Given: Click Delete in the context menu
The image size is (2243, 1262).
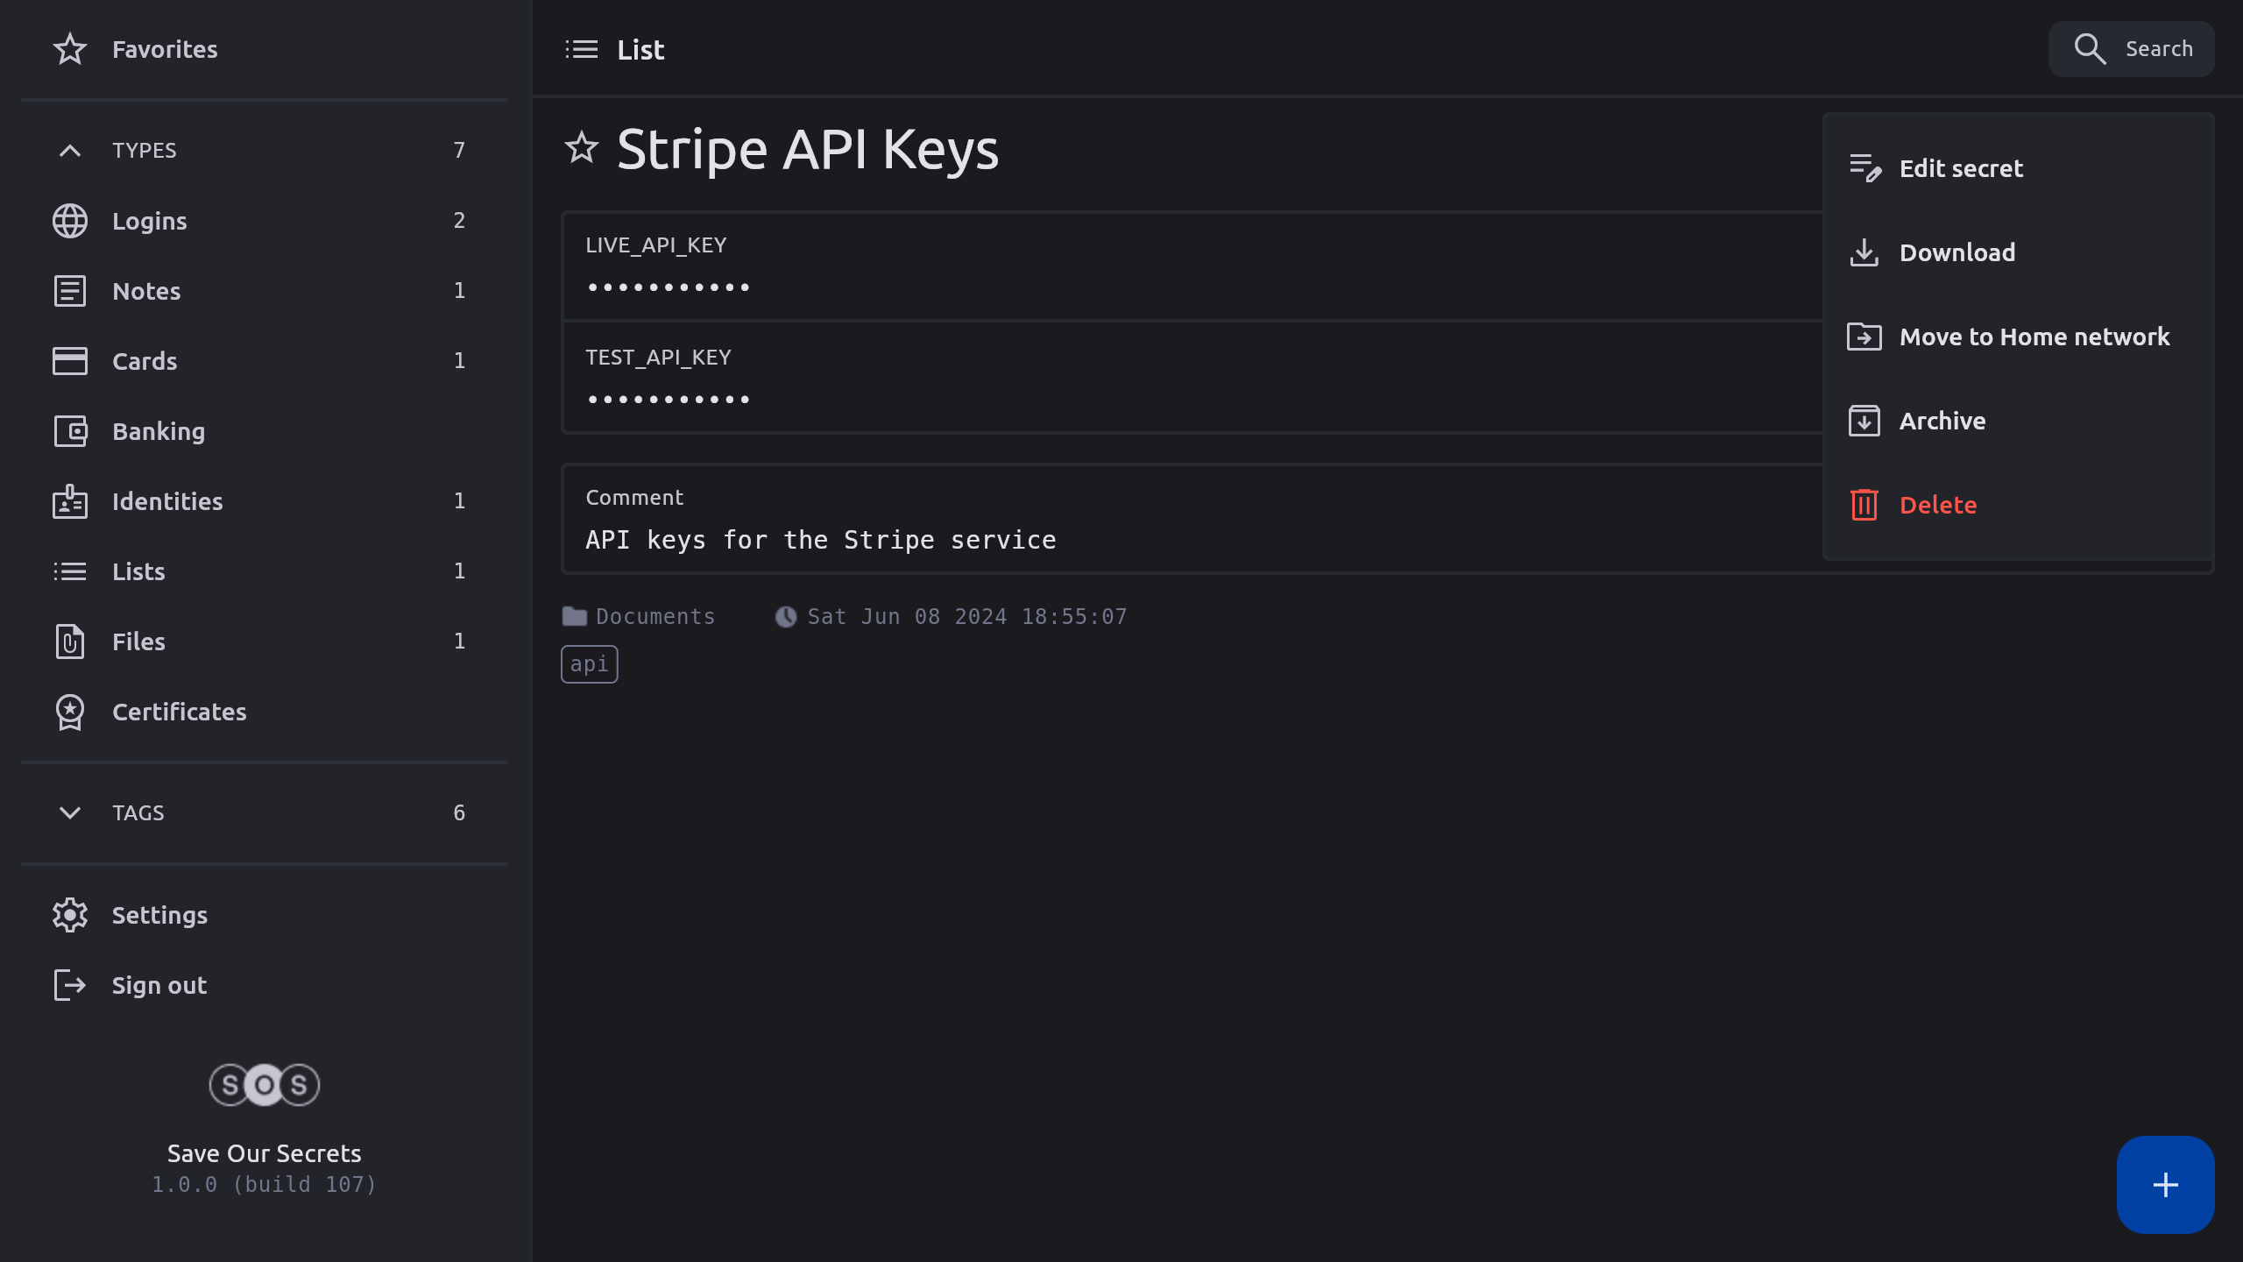Looking at the screenshot, I should 1936,505.
